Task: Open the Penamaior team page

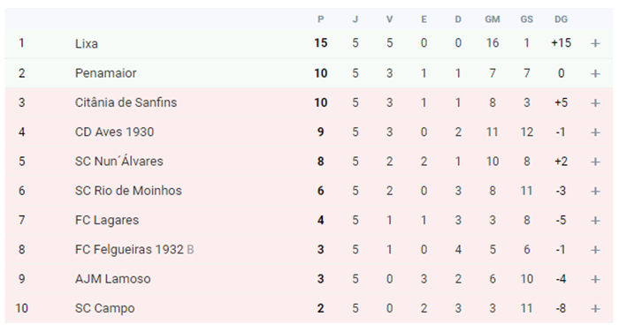Action: tap(106, 73)
